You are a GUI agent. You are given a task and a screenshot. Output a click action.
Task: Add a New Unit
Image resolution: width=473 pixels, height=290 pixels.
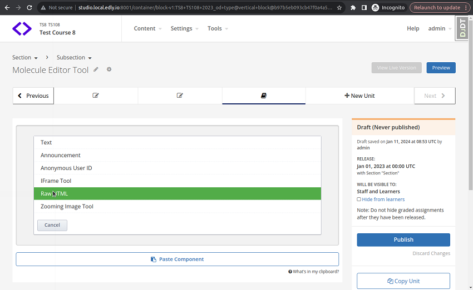(359, 96)
